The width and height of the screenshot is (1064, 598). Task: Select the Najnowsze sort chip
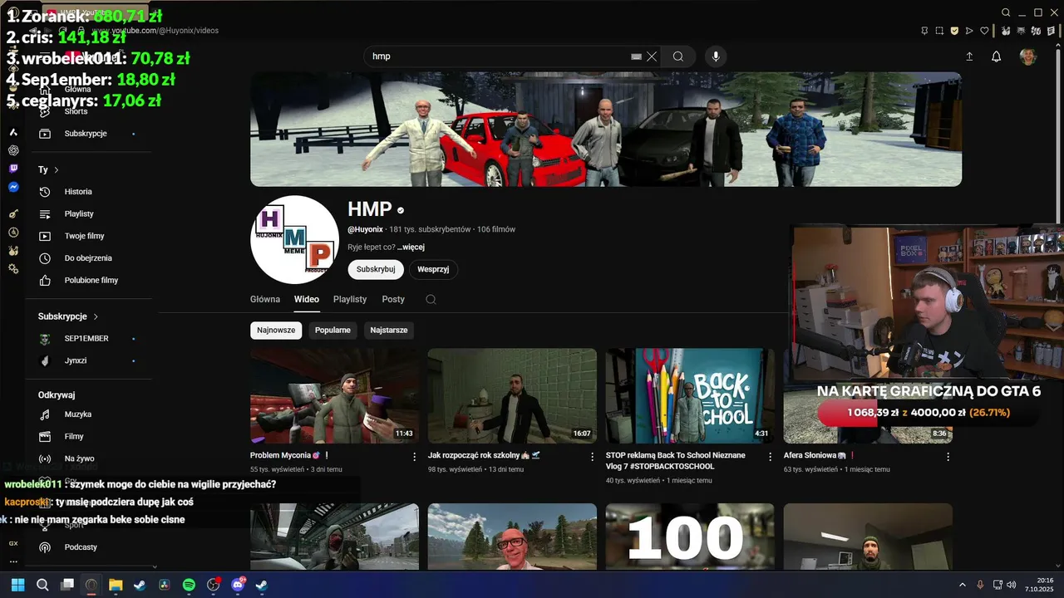point(276,331)
